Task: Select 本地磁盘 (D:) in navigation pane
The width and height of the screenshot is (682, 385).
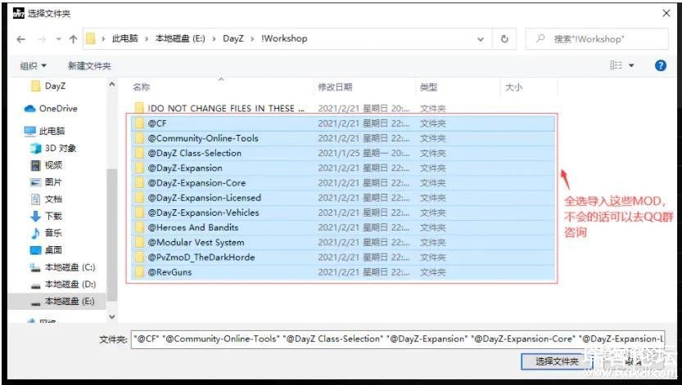Action: (x=62, y=284)
